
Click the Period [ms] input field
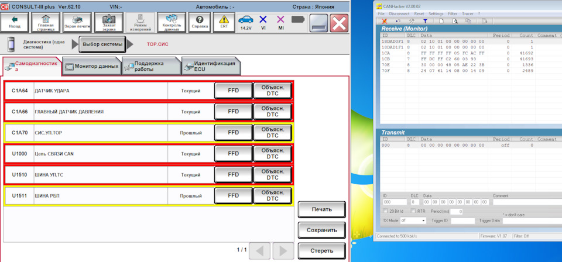click(x=456, y=212)
